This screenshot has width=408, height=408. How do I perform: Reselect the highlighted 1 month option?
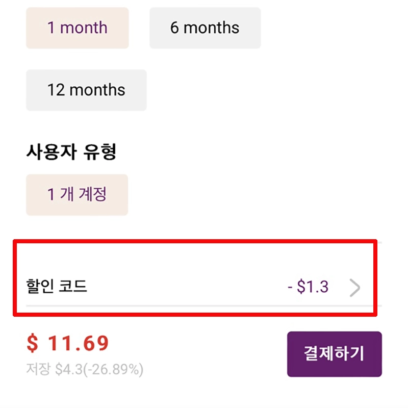pyautogui.click(x=77, y=28)
